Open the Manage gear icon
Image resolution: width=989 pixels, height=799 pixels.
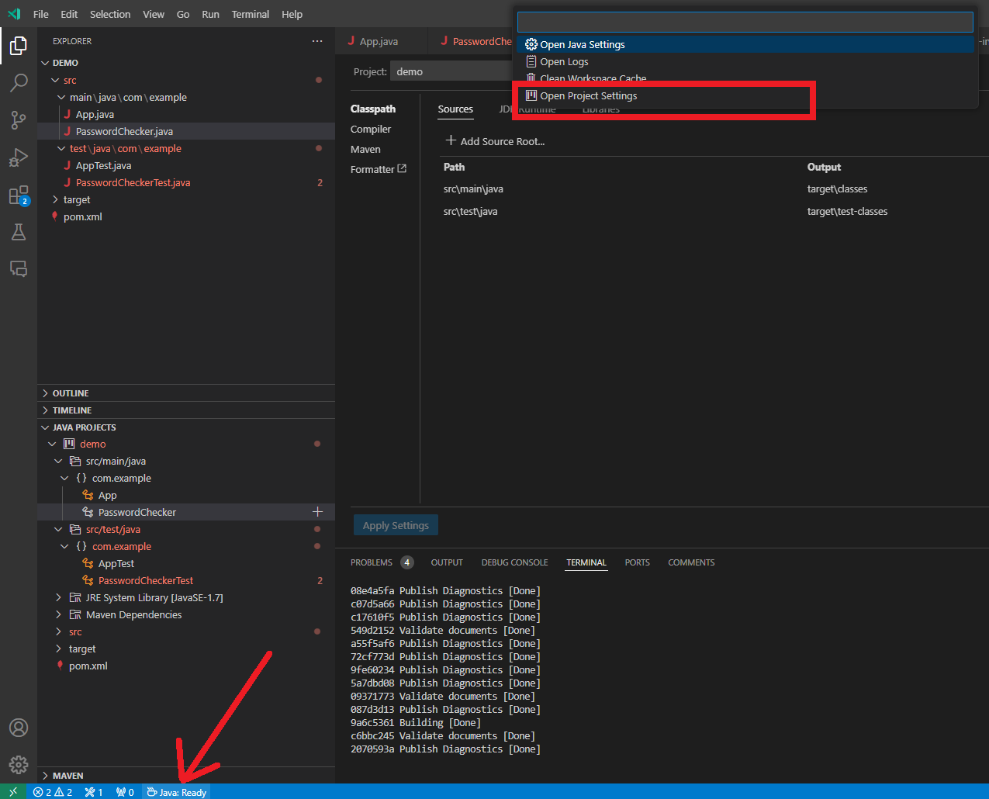pyautogui.click(x=19, y=765)
